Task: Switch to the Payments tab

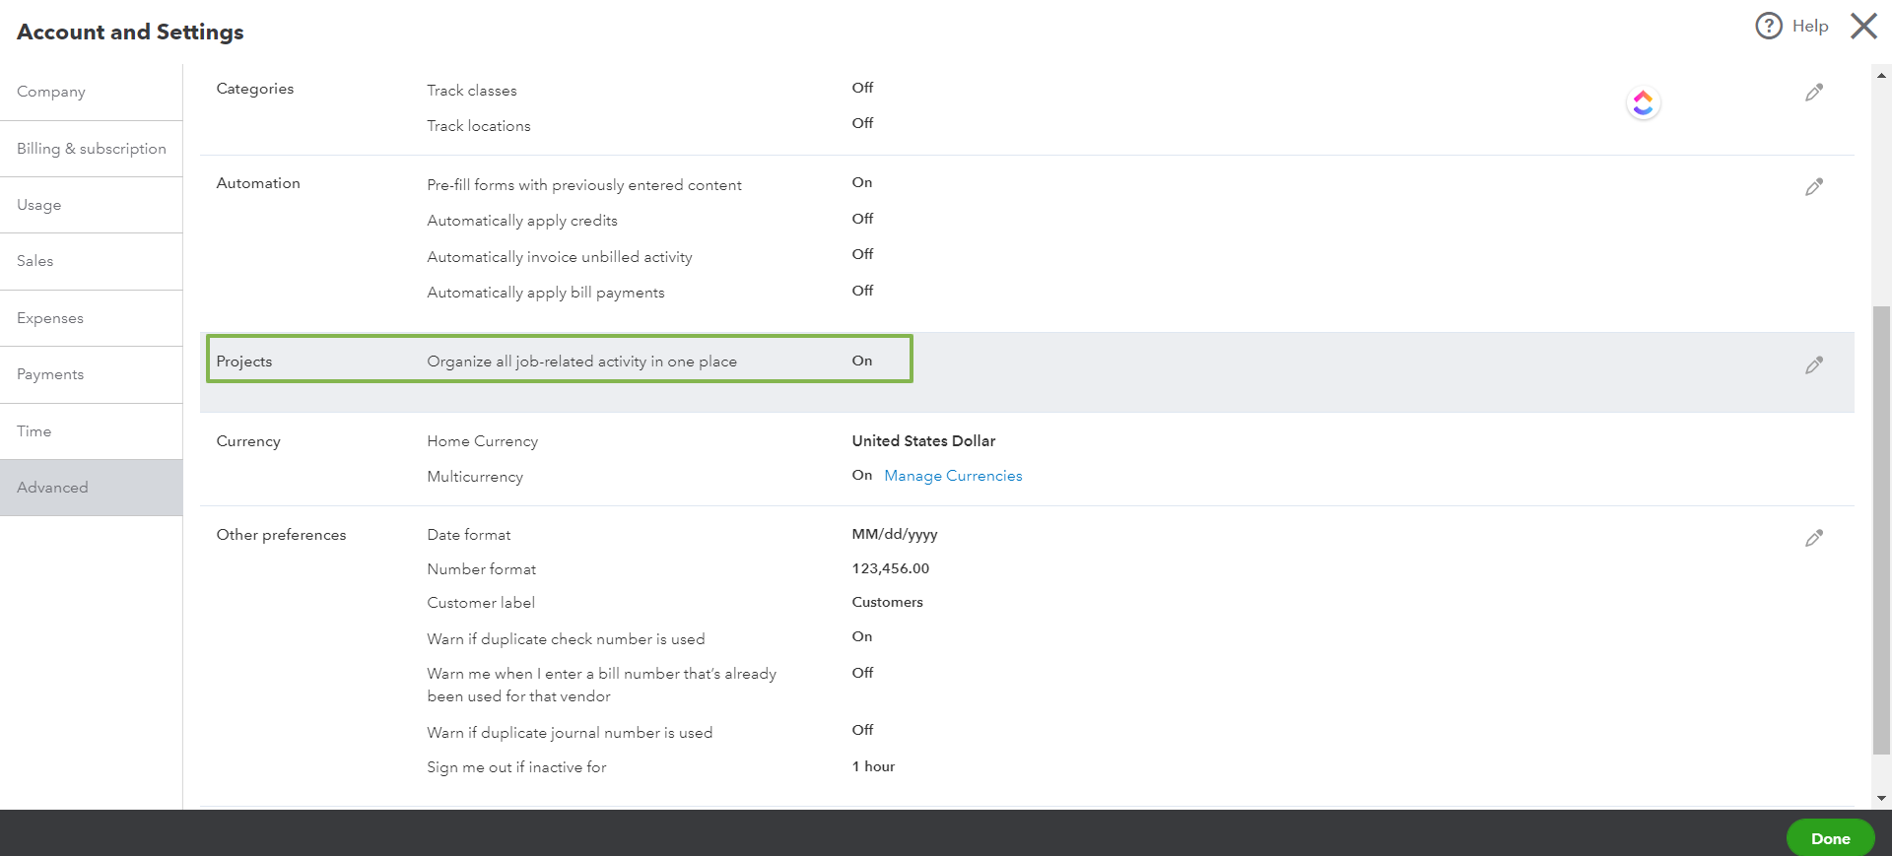Action: (x=50, y=374)
